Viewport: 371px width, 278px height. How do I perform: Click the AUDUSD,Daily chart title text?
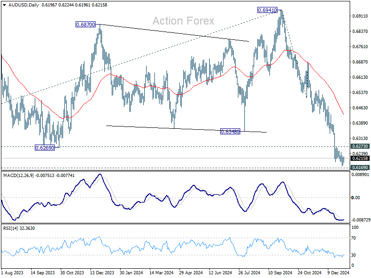(x=24, y=5)
